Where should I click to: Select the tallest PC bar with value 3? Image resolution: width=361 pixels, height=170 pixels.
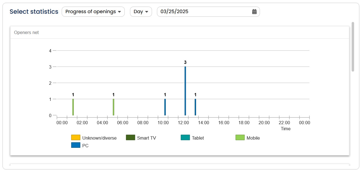[185, 91]
